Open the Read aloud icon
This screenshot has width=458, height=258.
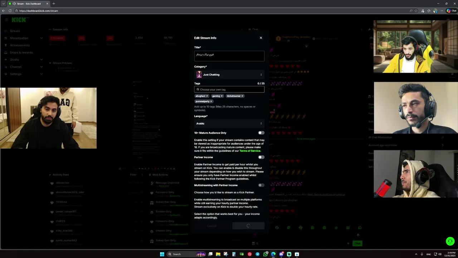tap(411, 11)
